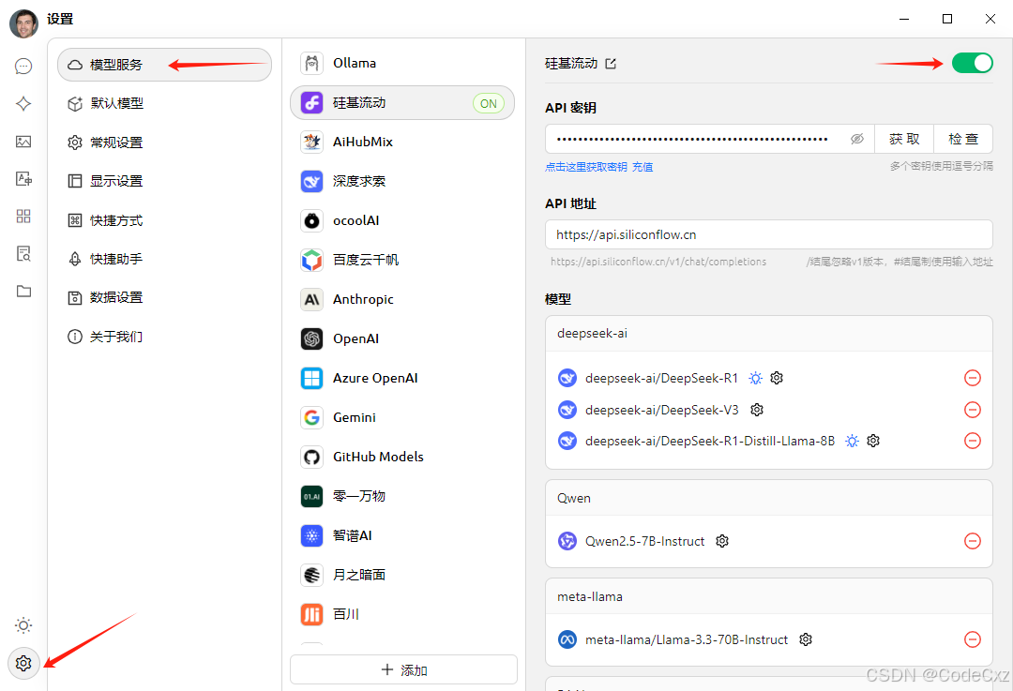The image size is (1013, 691).
Task: Open the files folder sidebar icon
Action: click(x=23, y=292)
